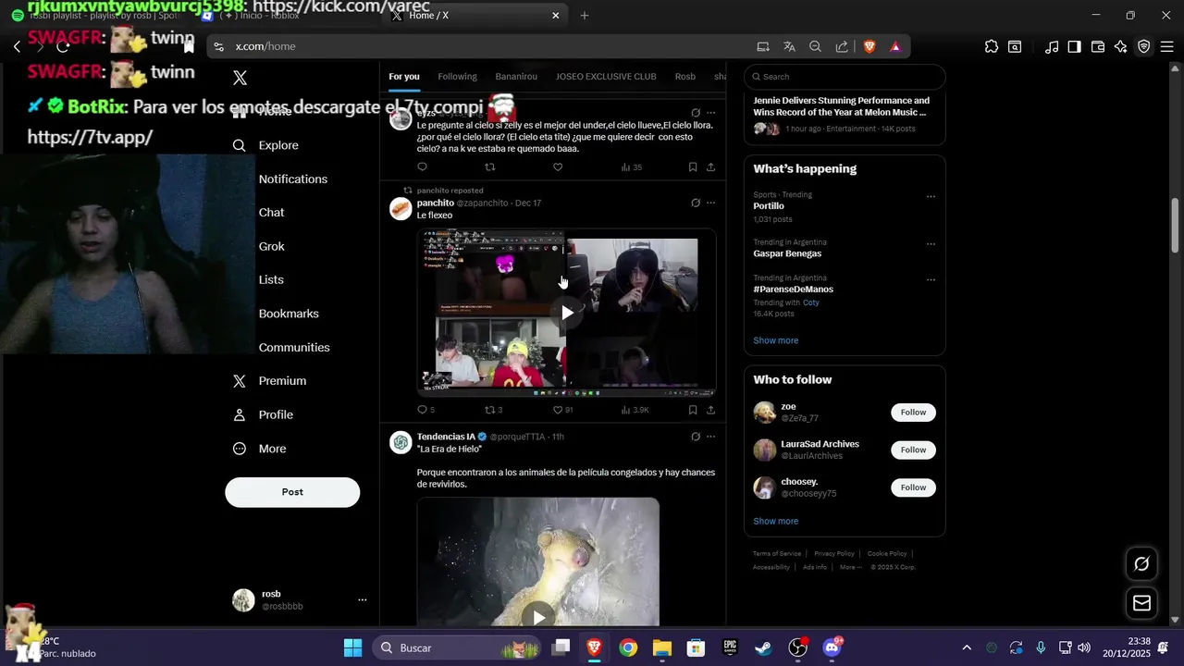Image resolution: width=1184 pixels, height=666 pixels.
Task: Click the translate page icon
Action: coord(789,46)
